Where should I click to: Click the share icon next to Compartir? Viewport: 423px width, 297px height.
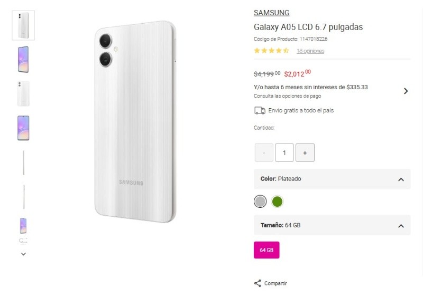click(x=258, y=283)
